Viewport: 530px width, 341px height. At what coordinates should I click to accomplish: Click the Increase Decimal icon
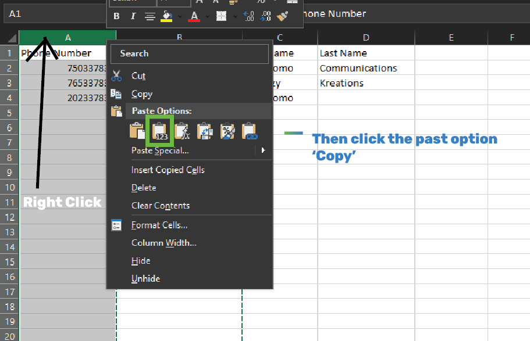[249, 16]
